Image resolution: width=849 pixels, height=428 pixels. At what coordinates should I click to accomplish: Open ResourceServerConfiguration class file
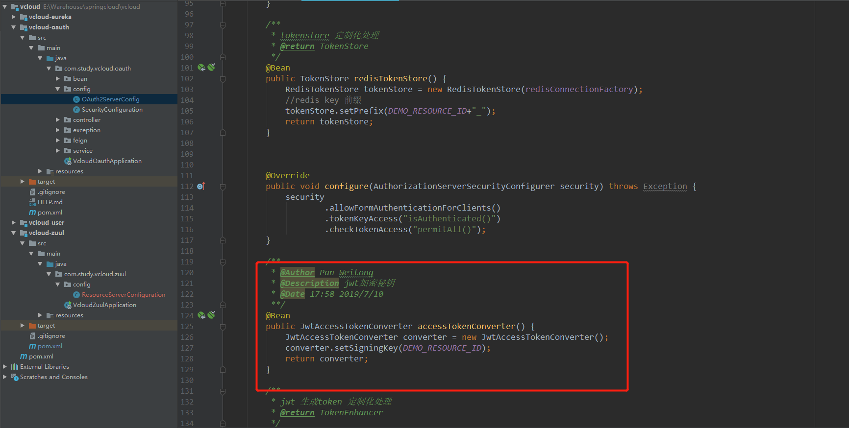124,295
